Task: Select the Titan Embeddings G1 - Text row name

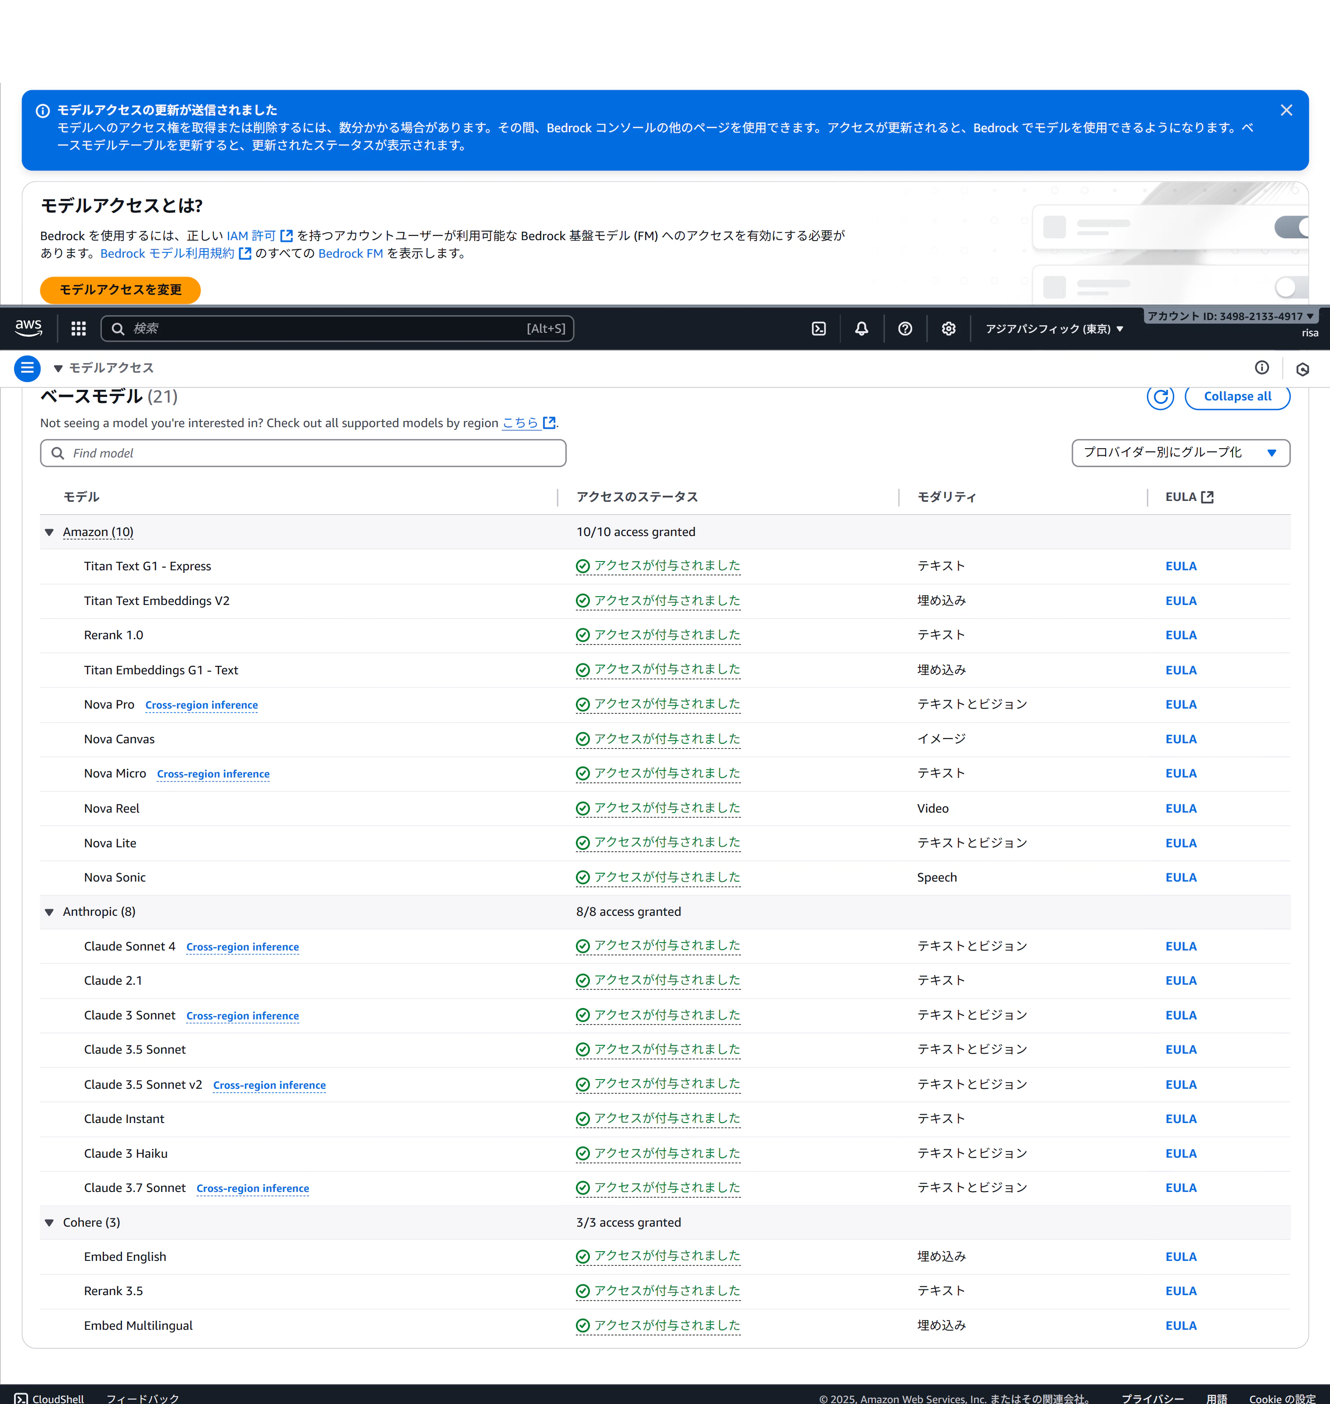Action: click(161, 670)
